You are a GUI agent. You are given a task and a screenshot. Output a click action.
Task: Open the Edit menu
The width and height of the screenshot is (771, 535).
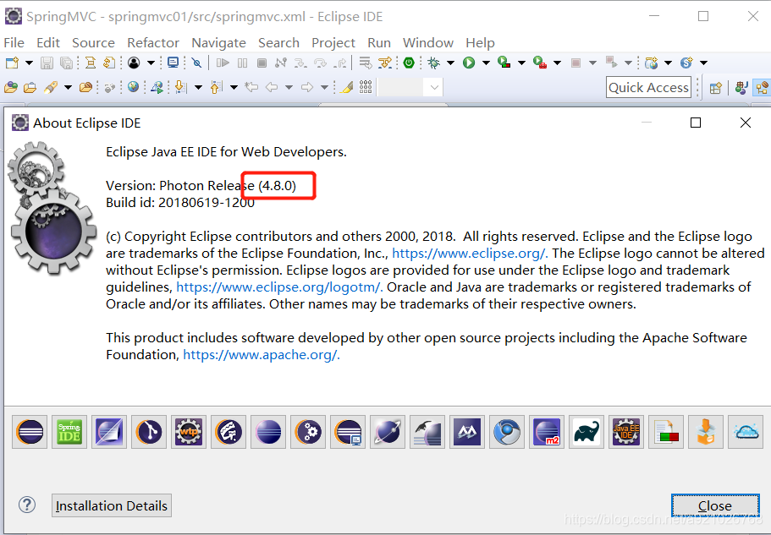[x=48, y=43]
